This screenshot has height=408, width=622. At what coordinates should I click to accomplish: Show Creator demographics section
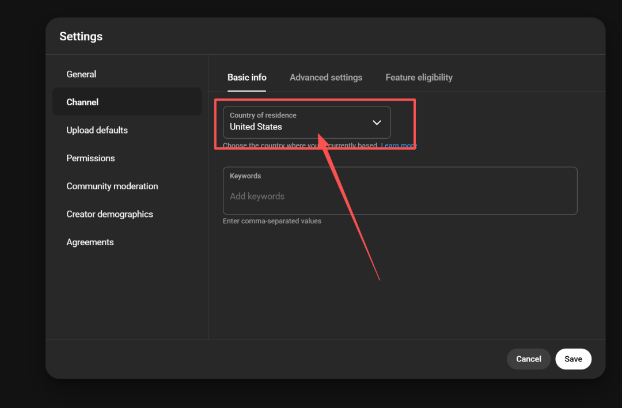click(109, 214)
